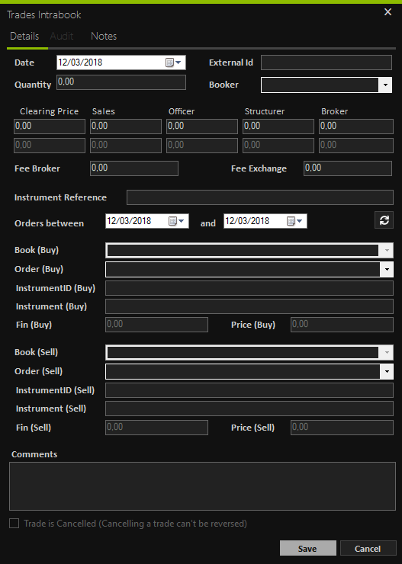Viewport: 402px width, 564px height.
Task: Select the Details tab
Action: pyautogui.click(x=24, y=36)
